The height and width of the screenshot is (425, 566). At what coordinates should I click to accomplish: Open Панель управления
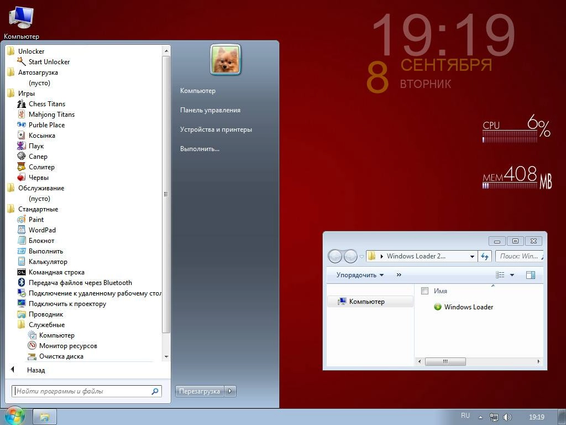tap(210, 110)
